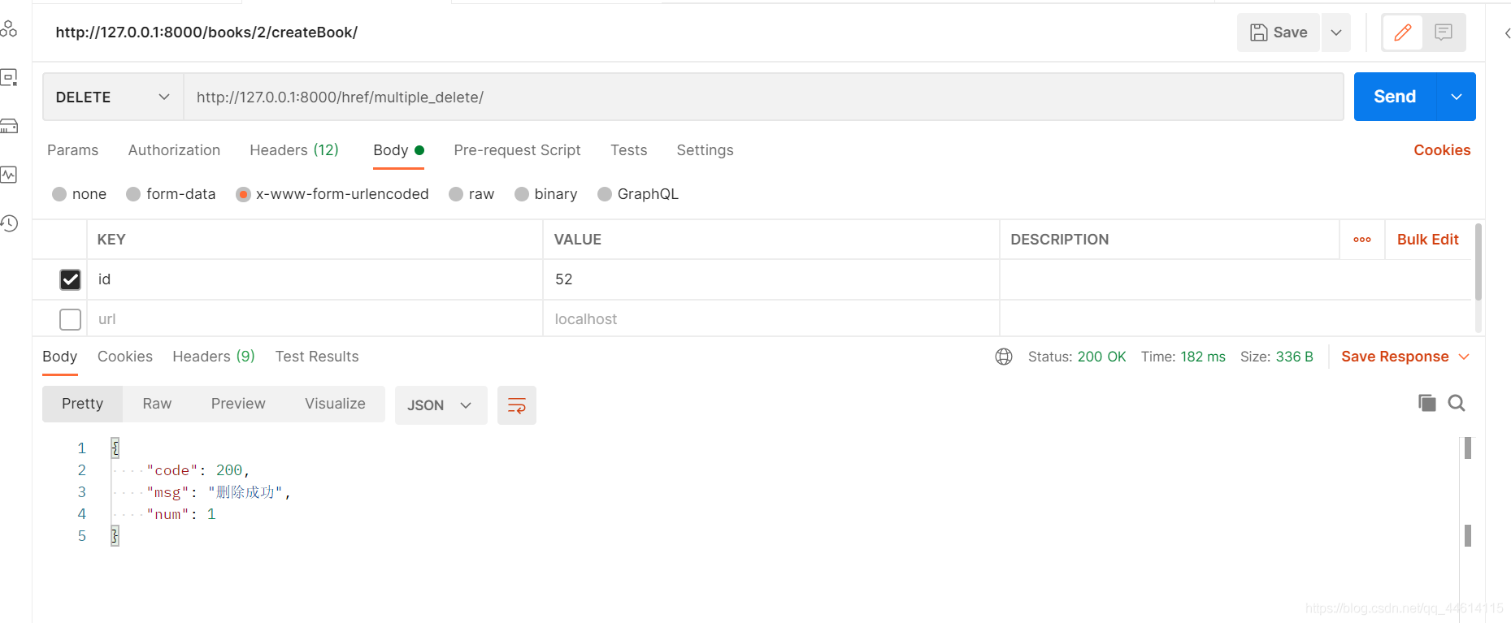Click the "msg" line in response
The image size is (1511, 623).
[218, 492]
